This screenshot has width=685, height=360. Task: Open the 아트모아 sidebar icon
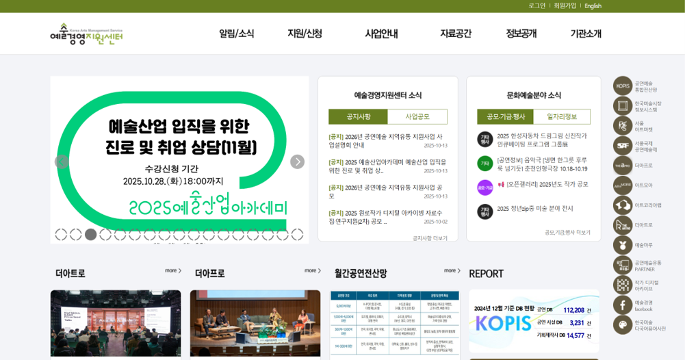[x=623, y=185]
